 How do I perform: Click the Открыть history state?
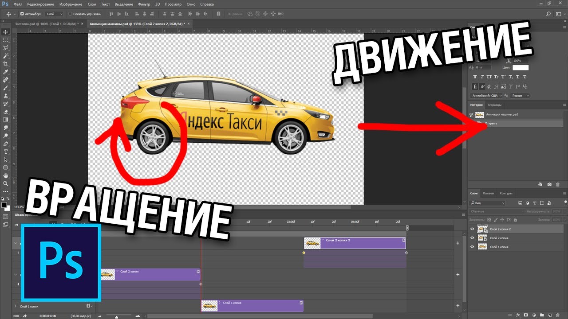point(516,123)
